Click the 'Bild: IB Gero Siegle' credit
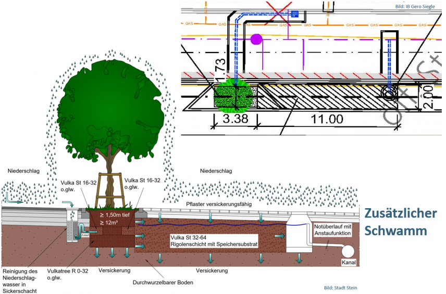 (416, 6)
